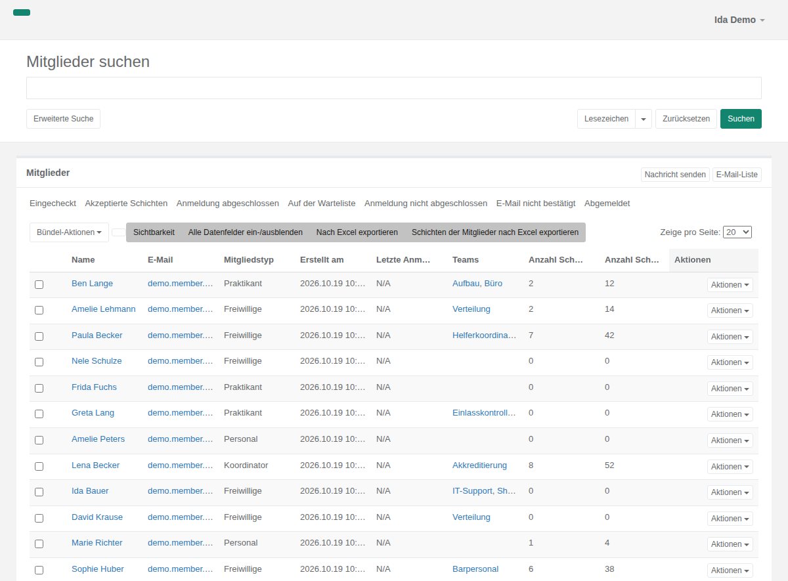Click the Barpersonal team link
Image resolution: width=788 pixels, height=581 pixels.
(475, 569)
